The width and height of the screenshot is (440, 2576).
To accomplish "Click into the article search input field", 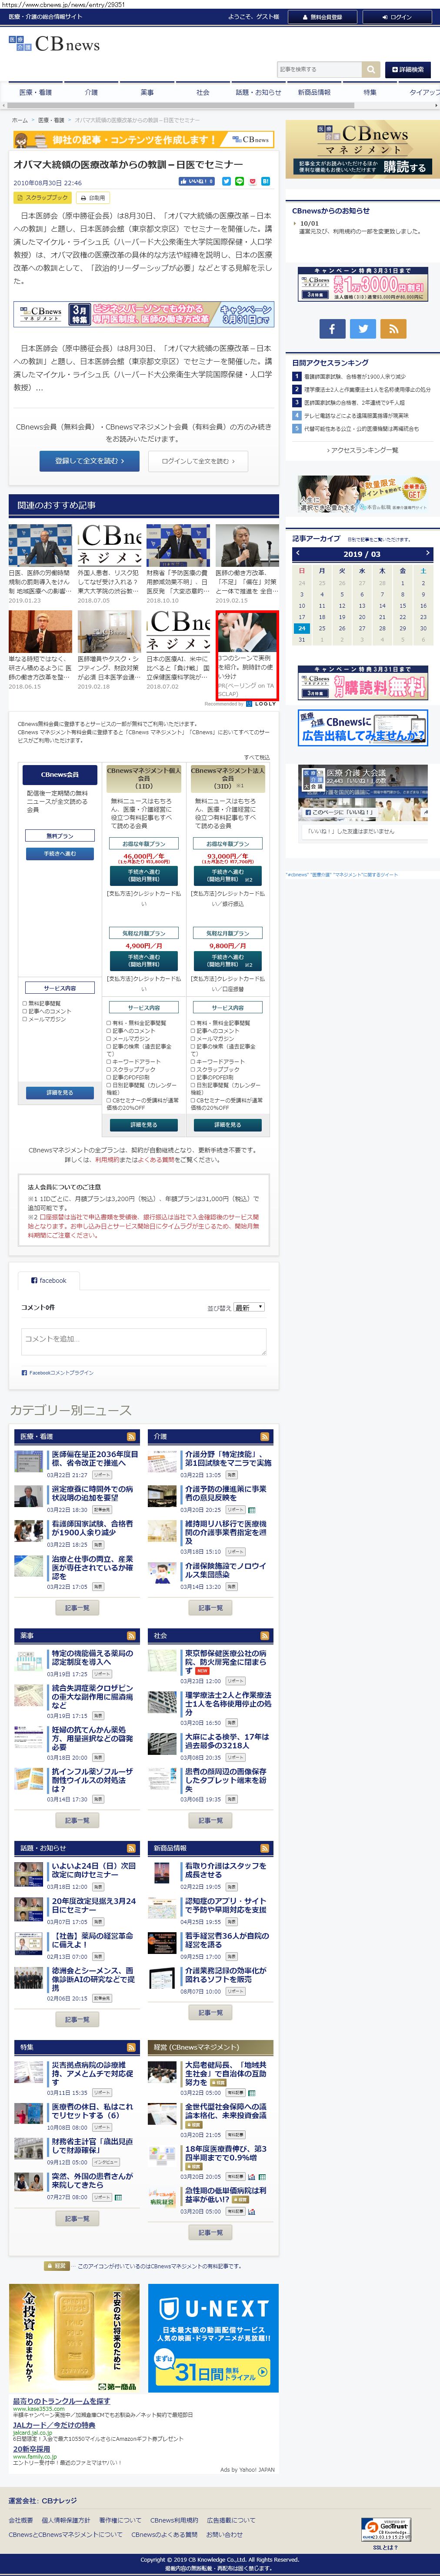I will (x=319, y=69).
